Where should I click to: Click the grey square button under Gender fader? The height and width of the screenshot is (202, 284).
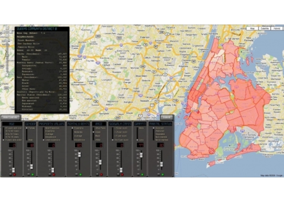pyautogui.click(x=29, y=175)
